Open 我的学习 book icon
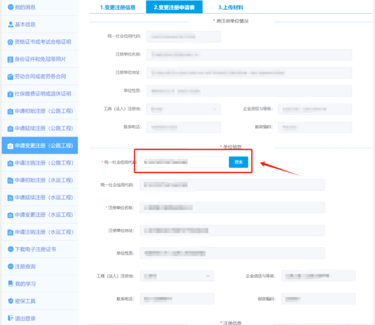Viewport: 375px width, 325px height. click(9, 282)
